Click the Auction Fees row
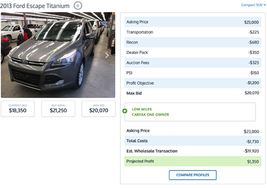267x188 pixels. pyautogui.click(x=193, y=63)
